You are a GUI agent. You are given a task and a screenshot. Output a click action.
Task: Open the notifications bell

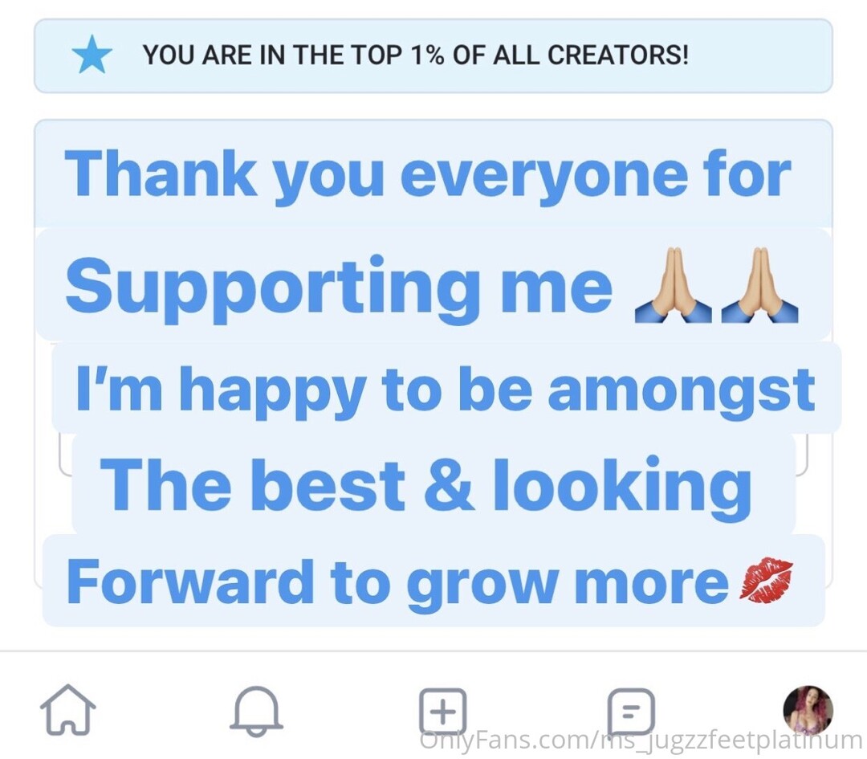pos(256,711)
